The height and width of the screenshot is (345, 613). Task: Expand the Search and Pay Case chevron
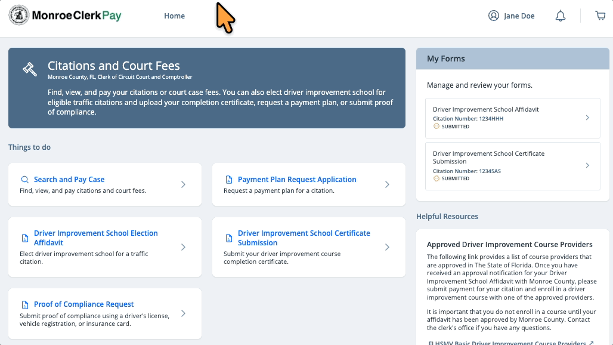(x=183, y=184)
